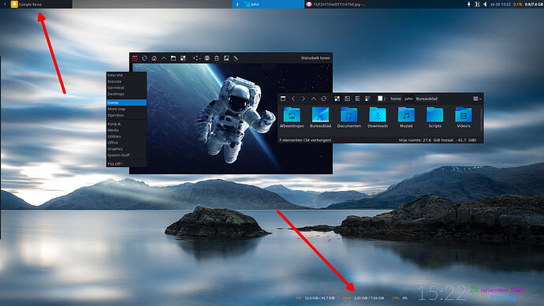Click the large 15:22 desktop clock

(442, 293)
